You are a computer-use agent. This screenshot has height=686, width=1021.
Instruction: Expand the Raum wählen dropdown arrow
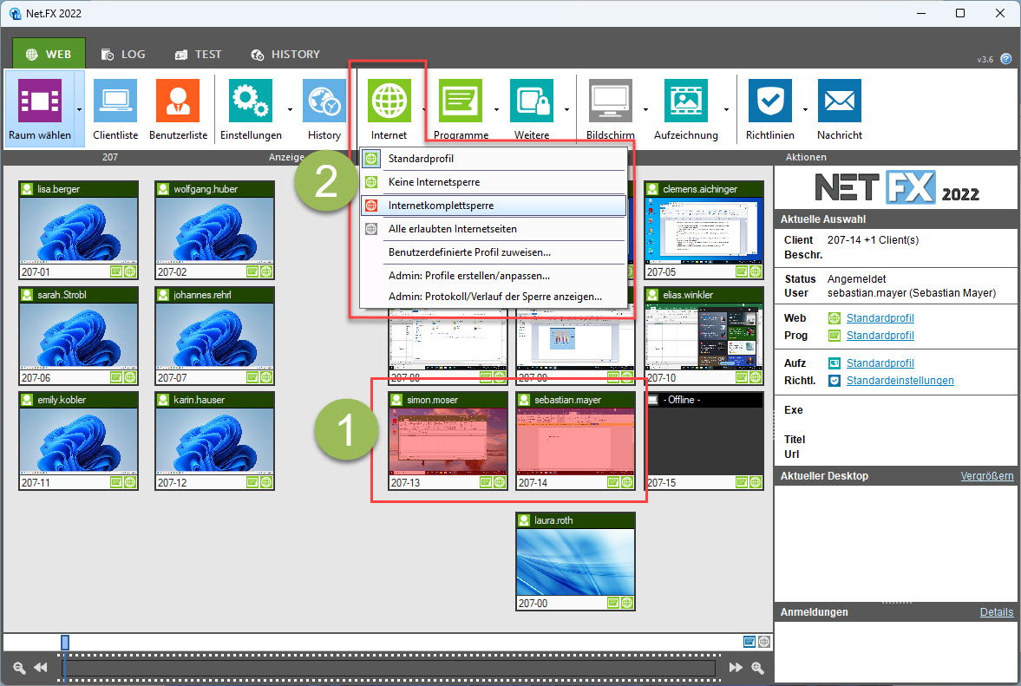tap(80, 109)
